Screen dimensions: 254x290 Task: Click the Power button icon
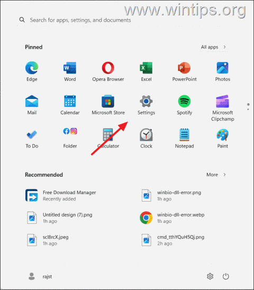(x=226, y=276)
